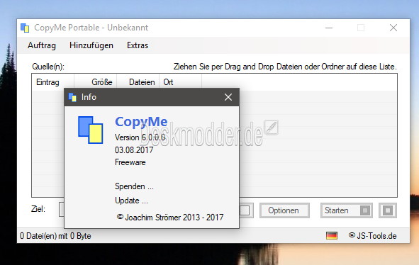Open the Hinzufügen menu
Viewport: 419px width, 265px height.
click(x=91, y=45)
